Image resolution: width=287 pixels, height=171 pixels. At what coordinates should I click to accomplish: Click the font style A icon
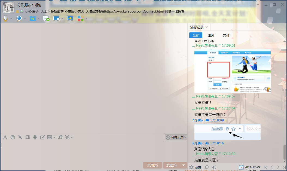tap(5, 137)
